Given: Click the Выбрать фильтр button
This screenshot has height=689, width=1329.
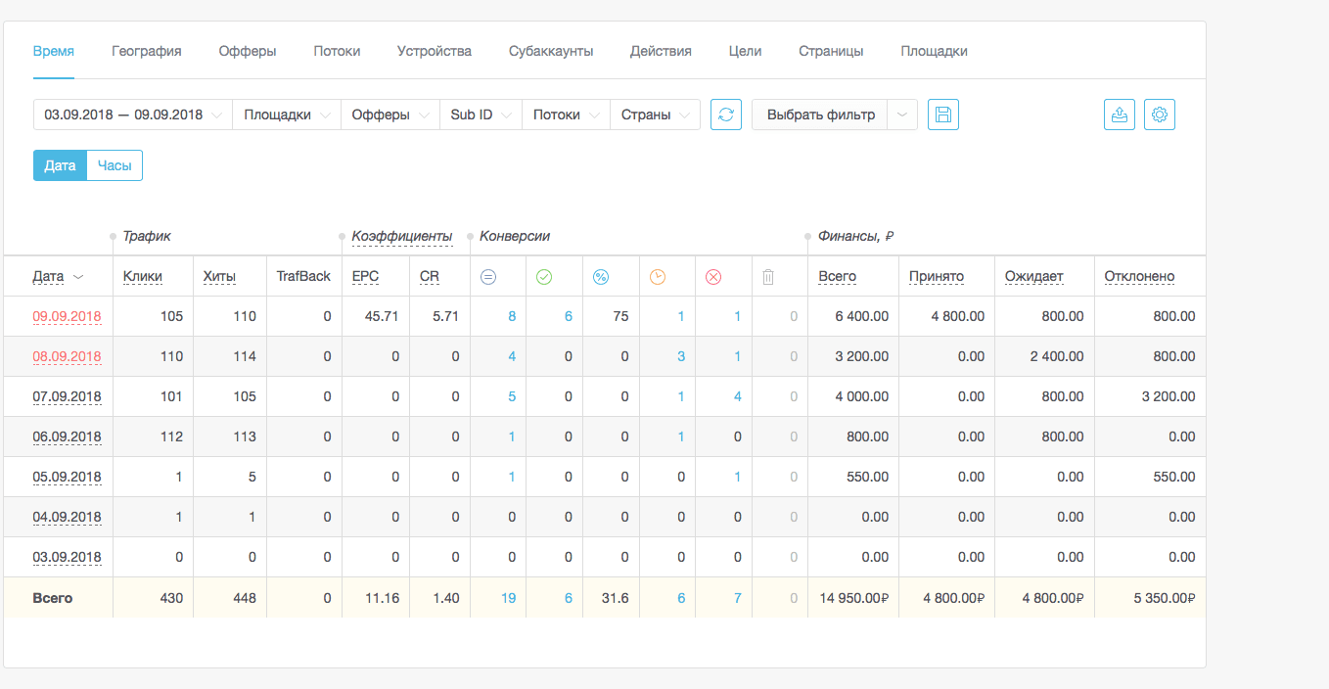Looking at the screenshot, I should pos(821,115).
